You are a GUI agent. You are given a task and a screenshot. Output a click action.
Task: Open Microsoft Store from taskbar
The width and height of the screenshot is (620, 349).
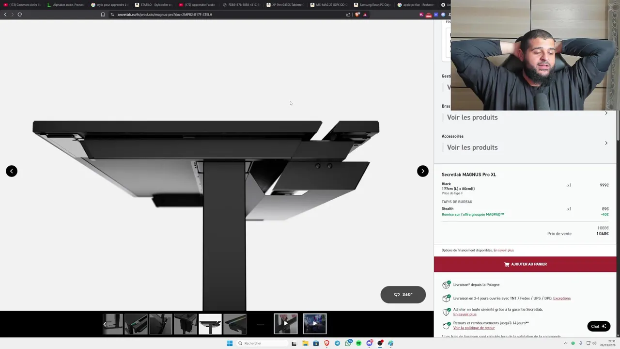316,343
